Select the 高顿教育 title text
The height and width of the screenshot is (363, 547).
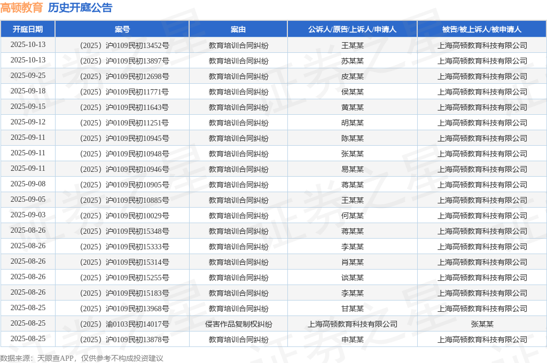(x=21, y=7)
